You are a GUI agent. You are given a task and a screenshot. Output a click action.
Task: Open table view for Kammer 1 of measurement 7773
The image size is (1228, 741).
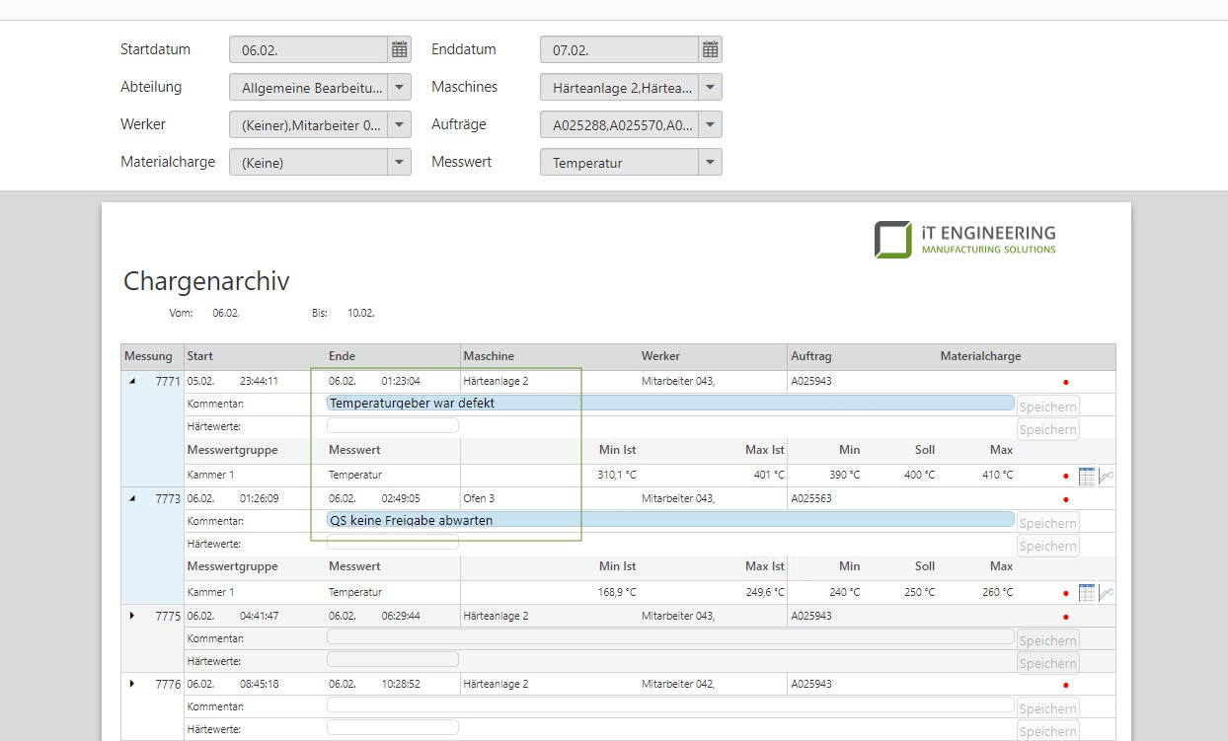1087,593
